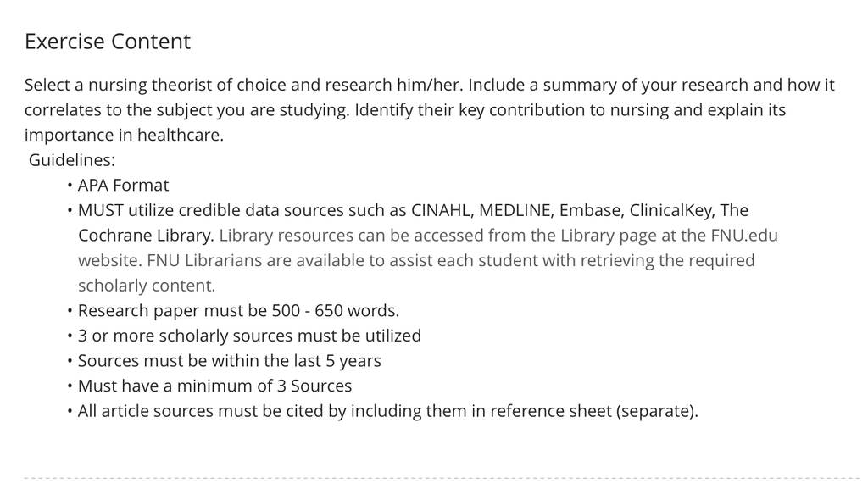Click '3 or more scholarly sources' bullet
Image resolution: width=868 pixels, height=489 pixels.
250,336
